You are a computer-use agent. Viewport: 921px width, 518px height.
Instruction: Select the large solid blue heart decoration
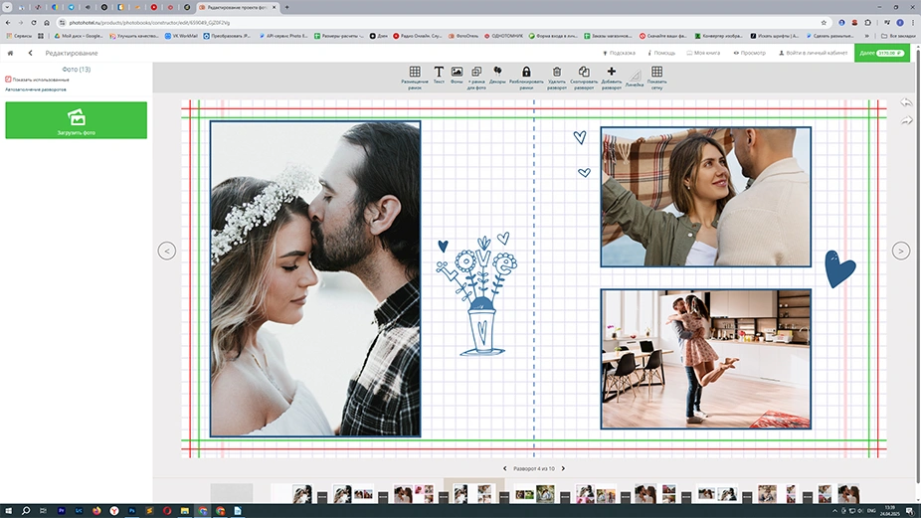click(840, 268)
